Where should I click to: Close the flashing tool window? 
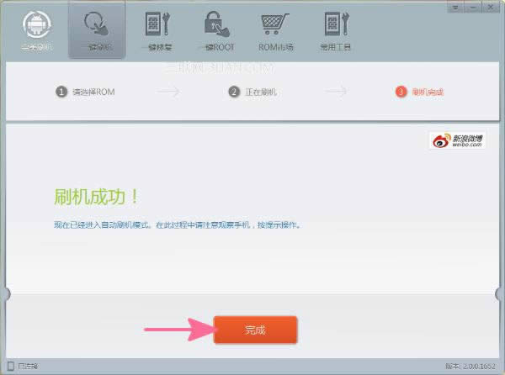(491, 6)
